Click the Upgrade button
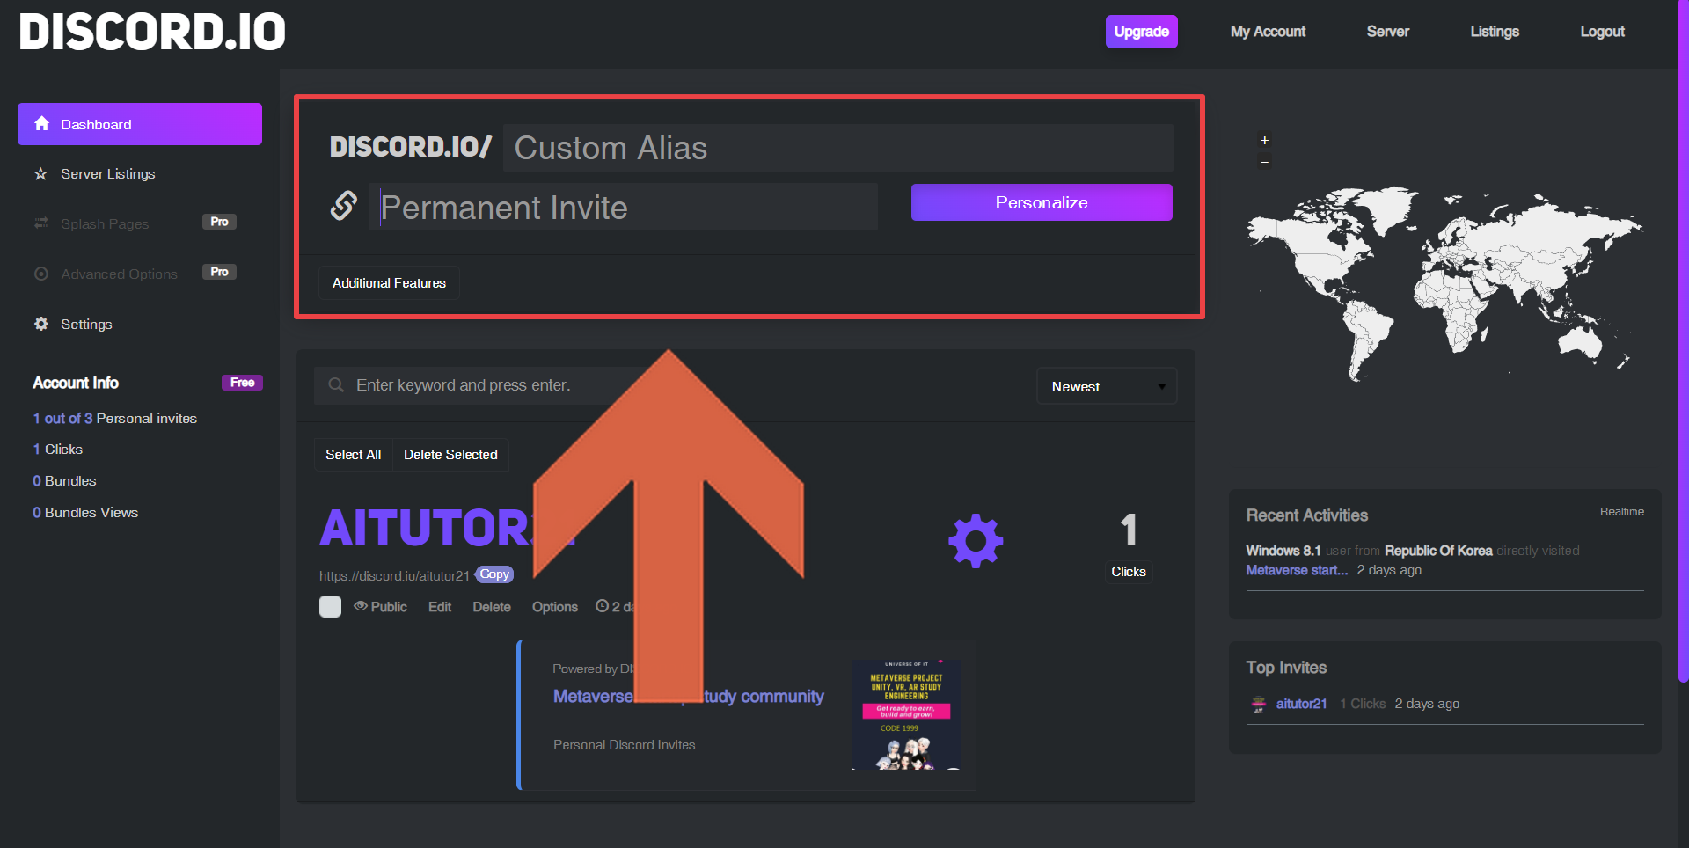 point(1142,32)
